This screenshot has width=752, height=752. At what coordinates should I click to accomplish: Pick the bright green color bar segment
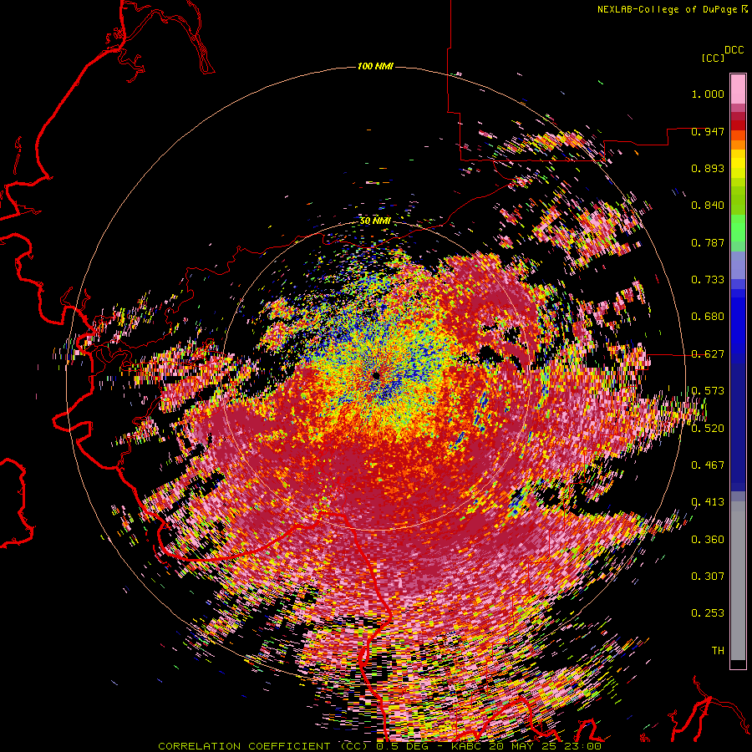tap(738, 228)
